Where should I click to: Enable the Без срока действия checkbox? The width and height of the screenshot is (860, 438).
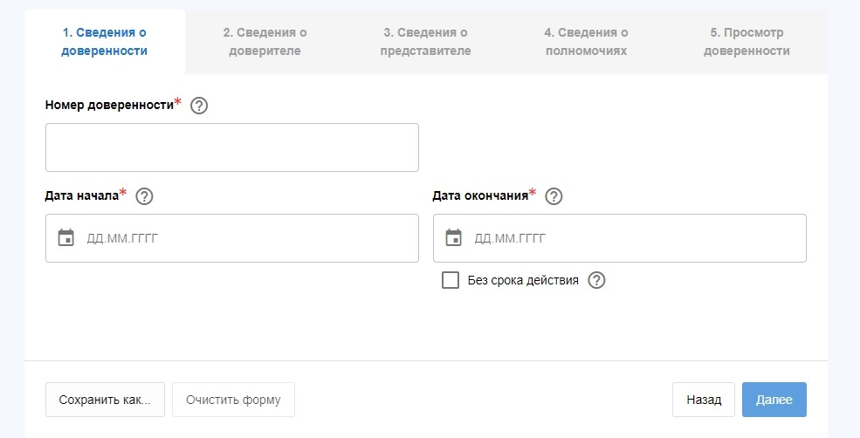(x=451, y=280)
